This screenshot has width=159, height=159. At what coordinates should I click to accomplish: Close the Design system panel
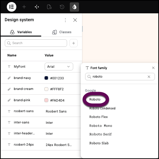click(75, 20)
